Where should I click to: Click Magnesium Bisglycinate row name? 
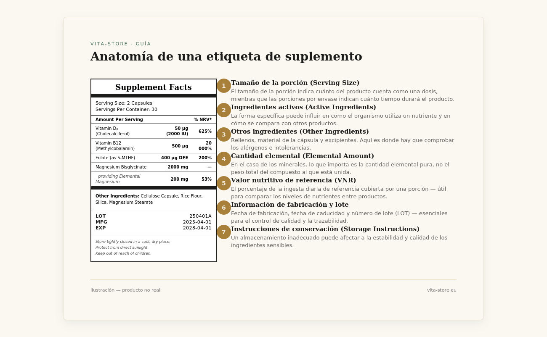(121, 167)
